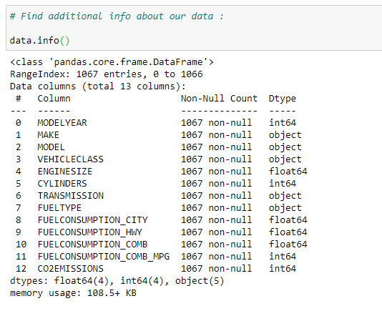Image resolution: width=382 pixels, height=311 pixels.
Task: Click the FUELTYPE column name
Action: pos(59,208)
